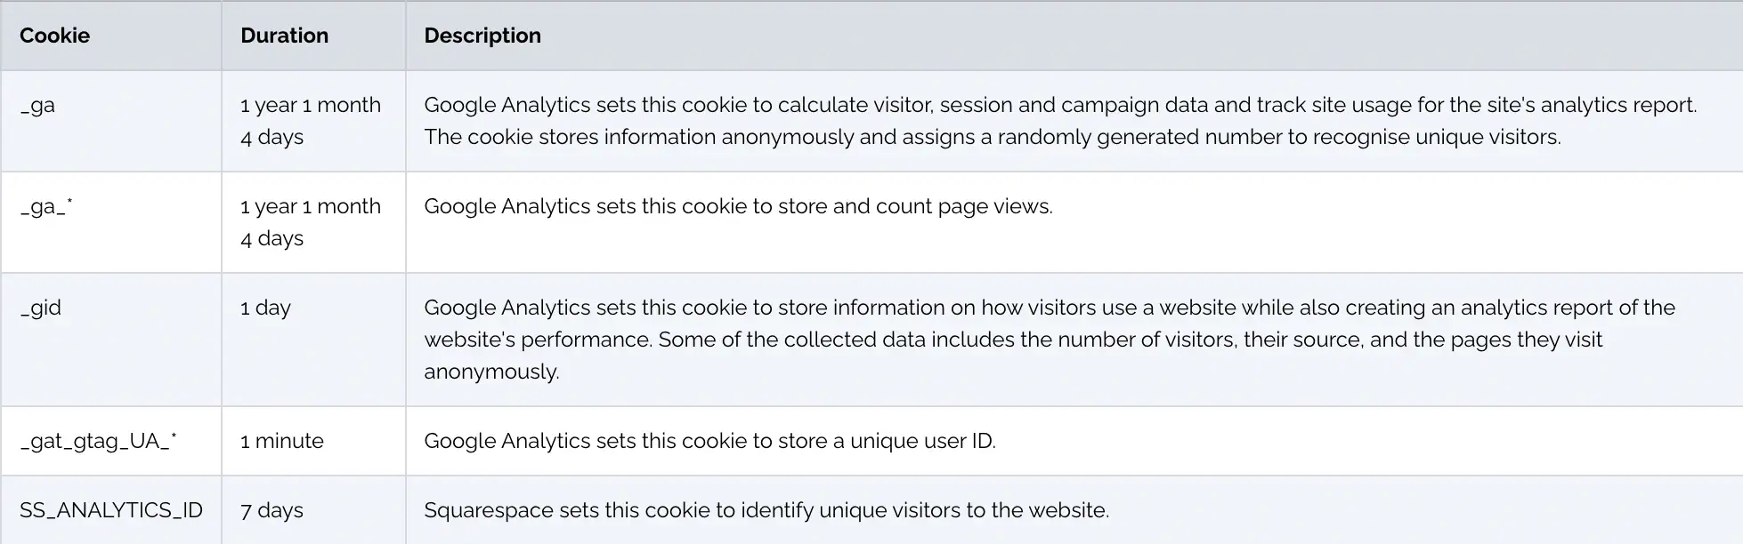Click the "7 days" duration cell
The image size is (1743, 544).
click(x=272, y=510)
